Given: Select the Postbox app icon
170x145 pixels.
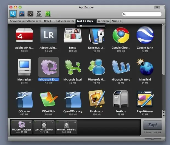Looking at the screenshot, I should point(121,99).
